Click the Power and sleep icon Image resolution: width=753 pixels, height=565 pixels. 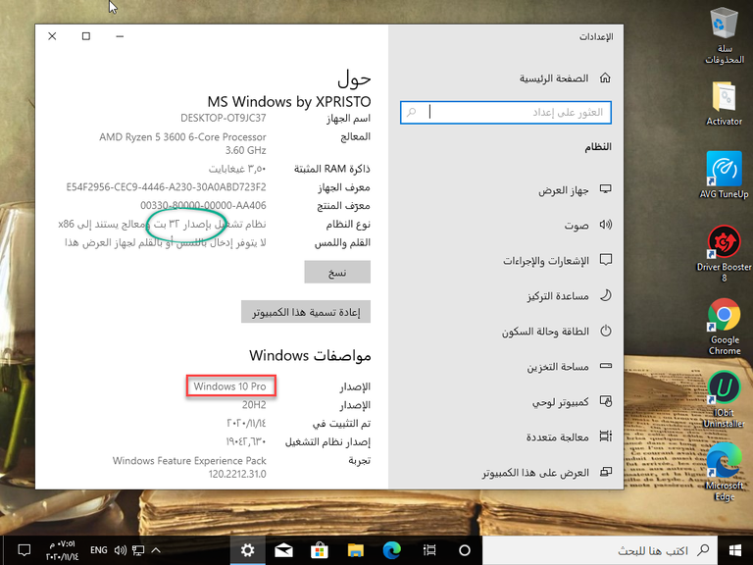(606, 331)
